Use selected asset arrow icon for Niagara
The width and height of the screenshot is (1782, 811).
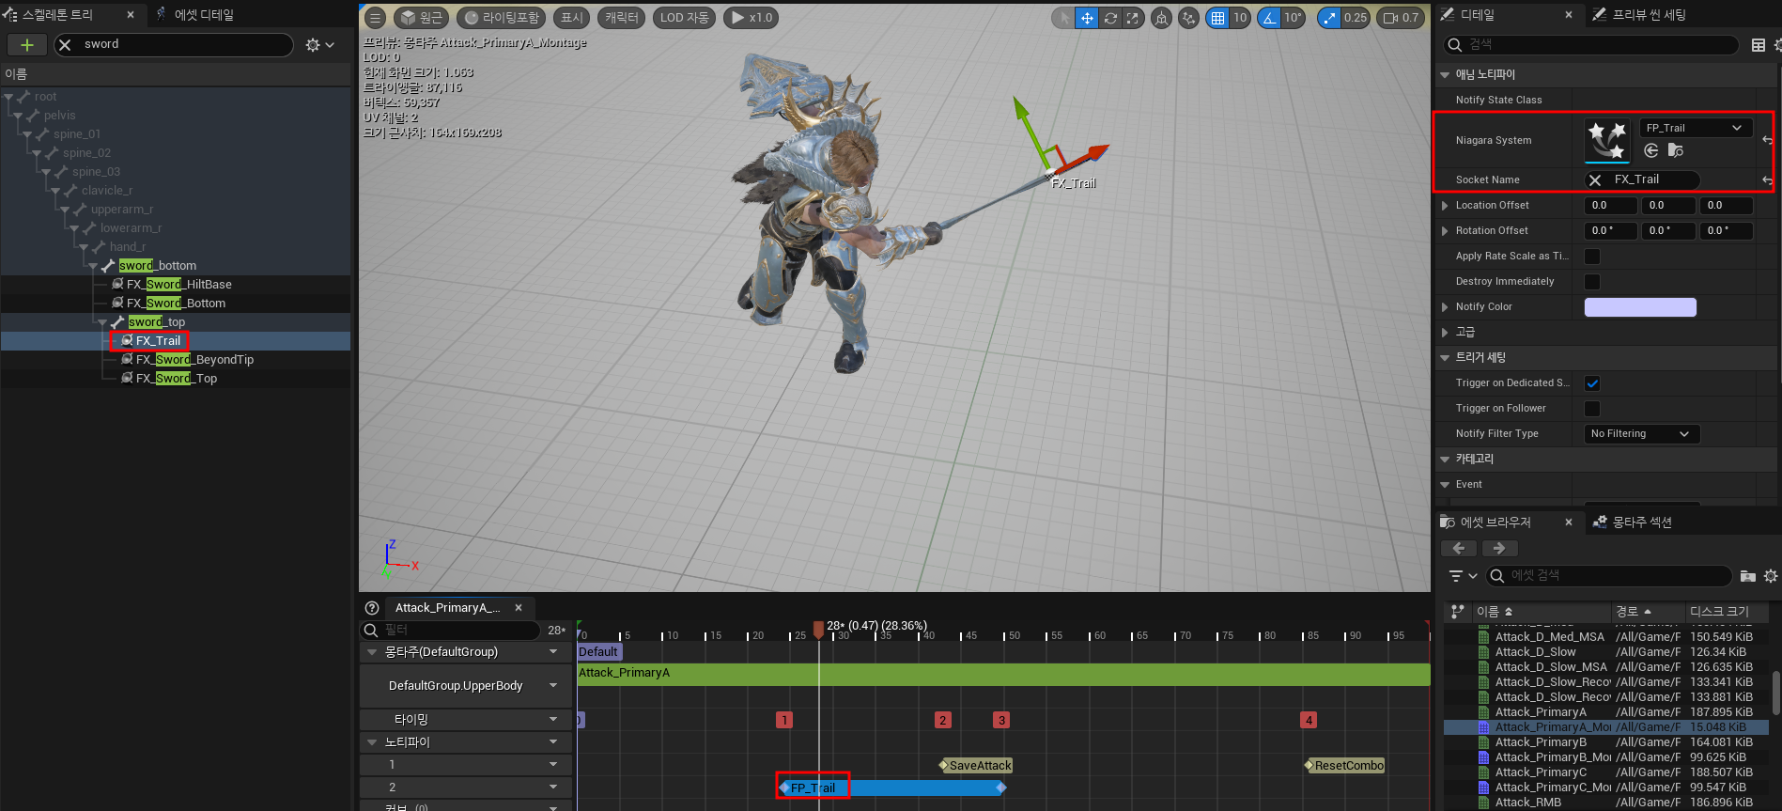[1651, 150]
